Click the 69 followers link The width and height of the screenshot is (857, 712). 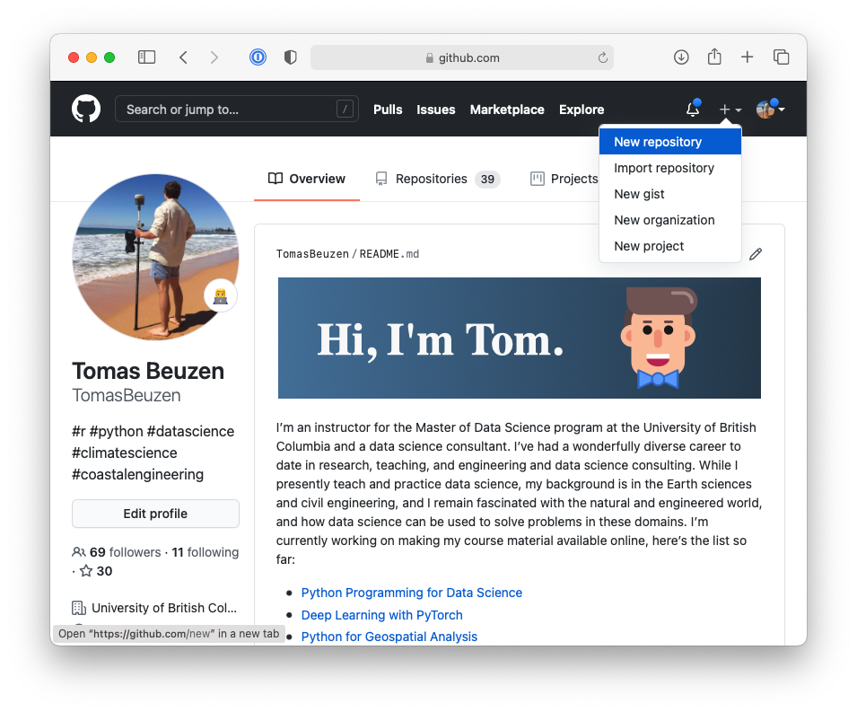pyautogui.click(x=125, y=552)
